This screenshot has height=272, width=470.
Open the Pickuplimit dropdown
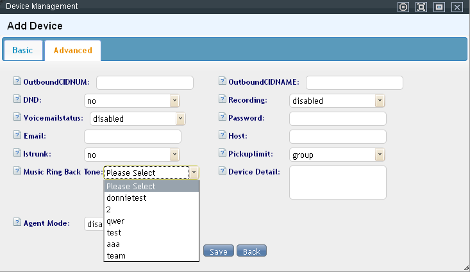click(337, 155)
